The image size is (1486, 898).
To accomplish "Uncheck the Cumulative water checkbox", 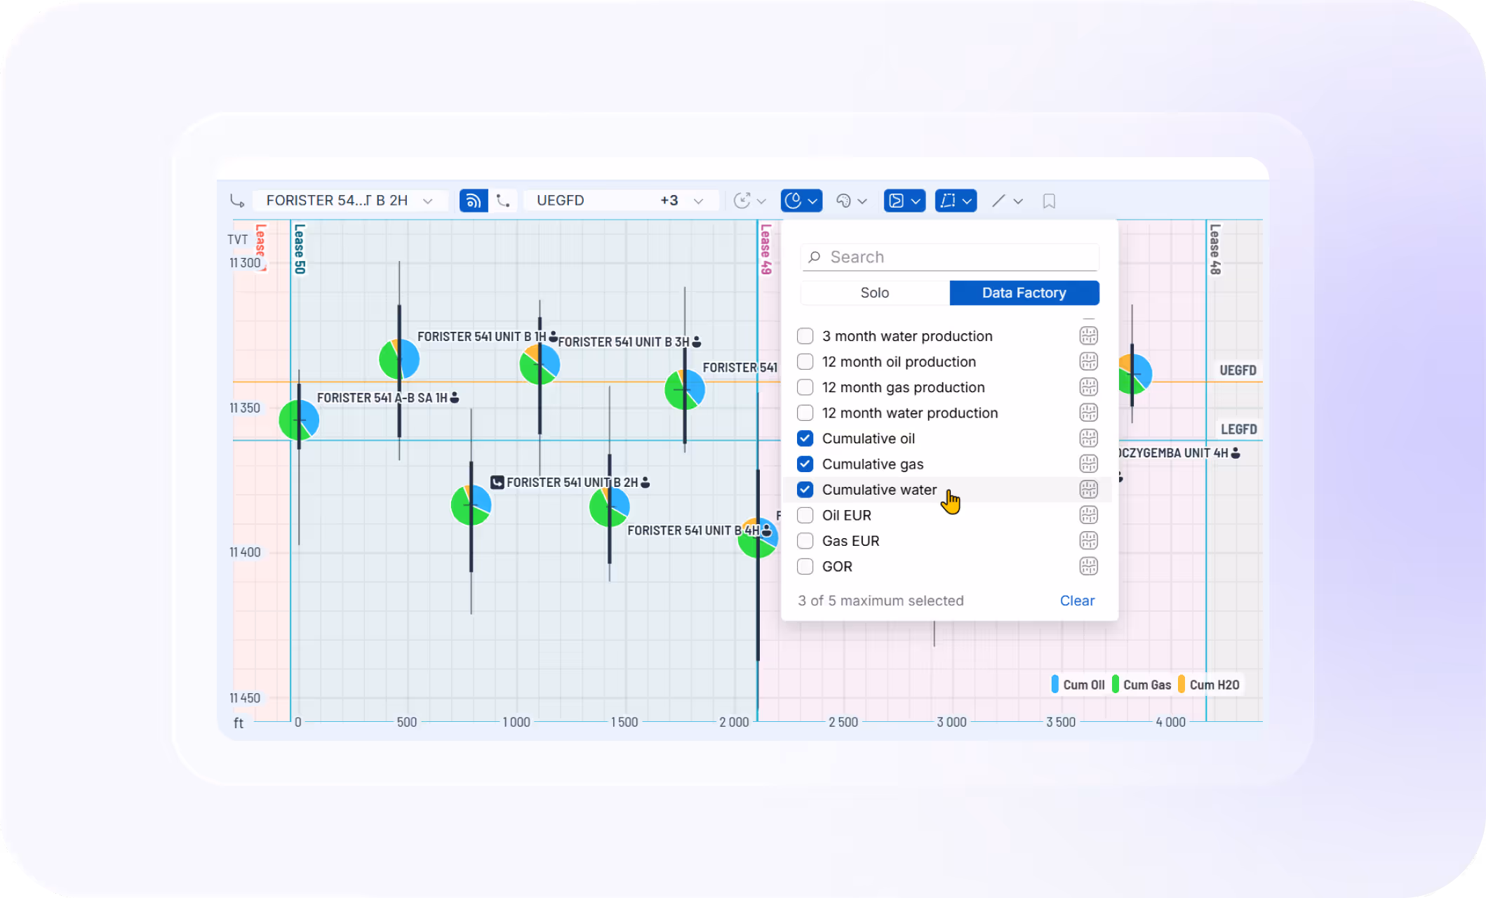I will (x=805, y=490).
